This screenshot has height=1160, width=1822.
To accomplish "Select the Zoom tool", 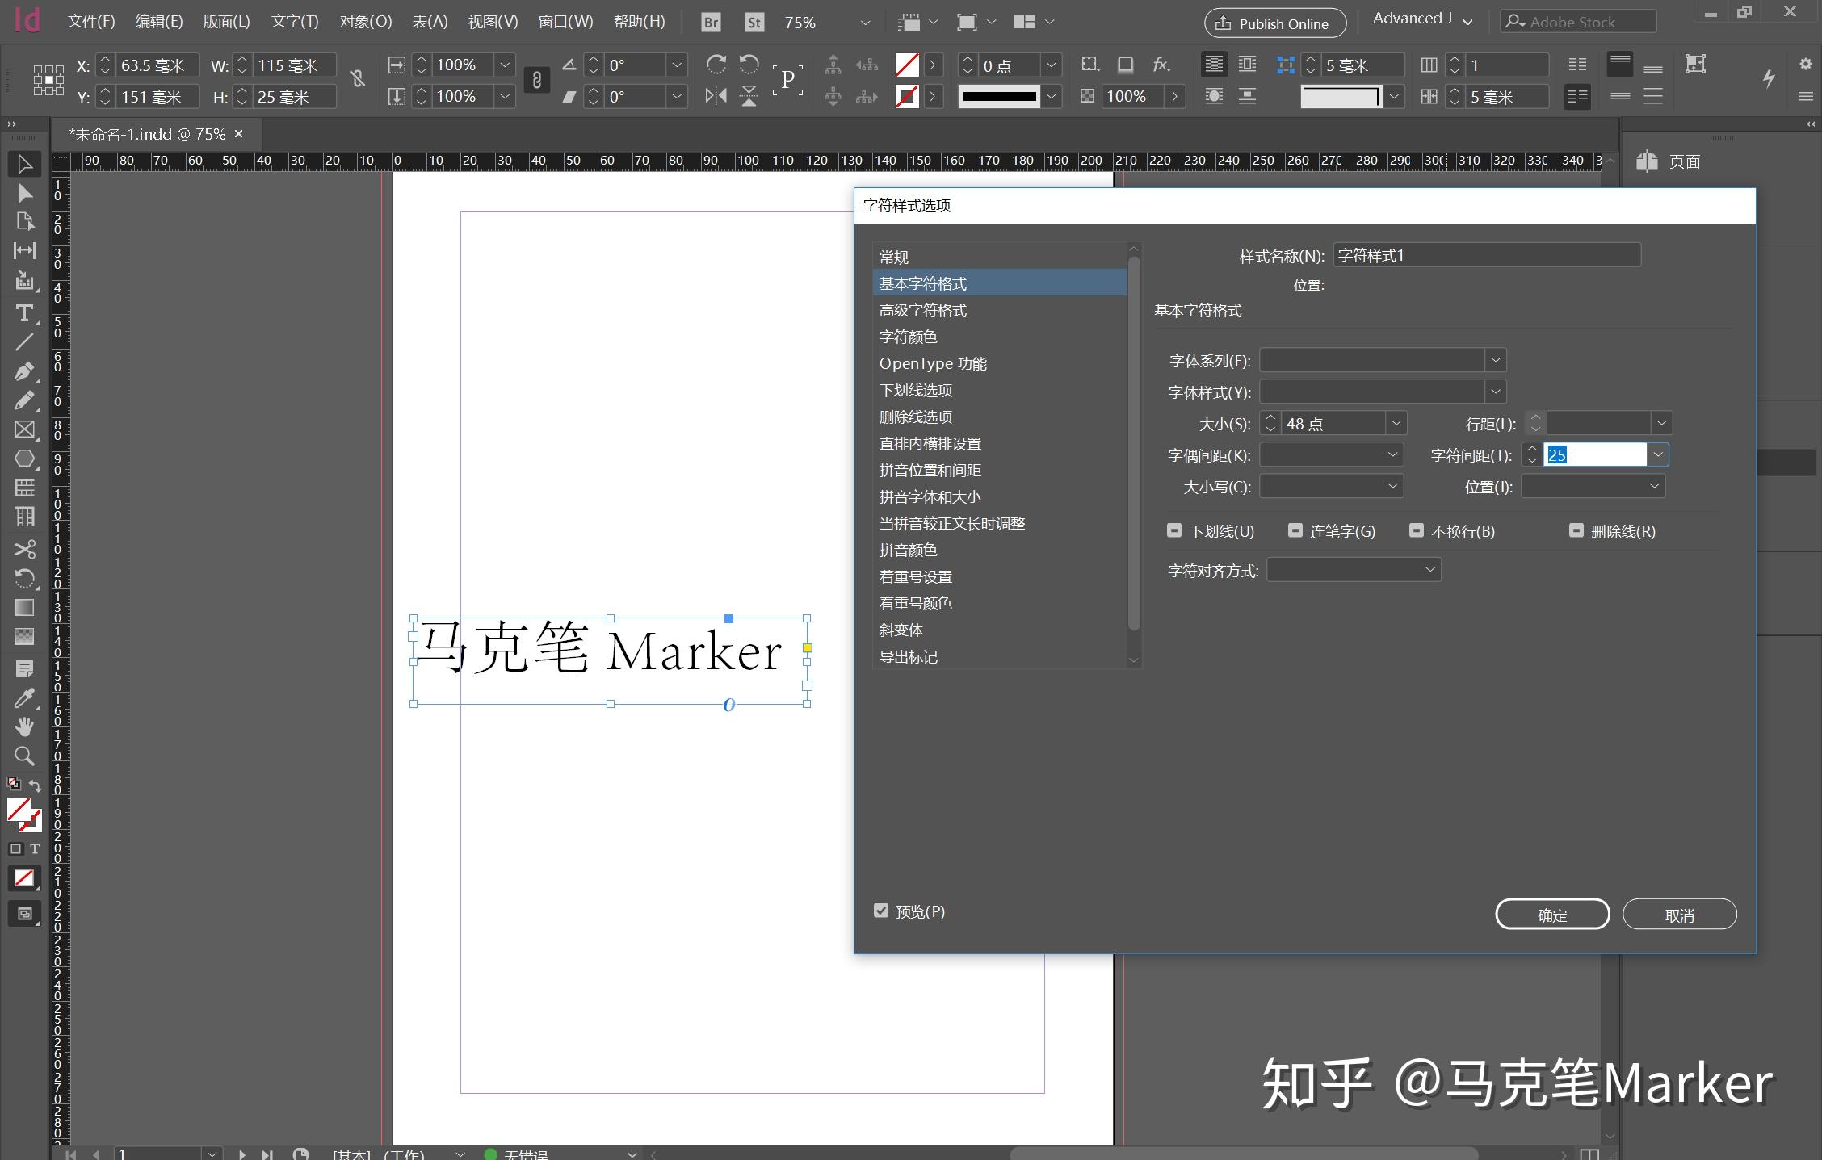I will point(24,756).
